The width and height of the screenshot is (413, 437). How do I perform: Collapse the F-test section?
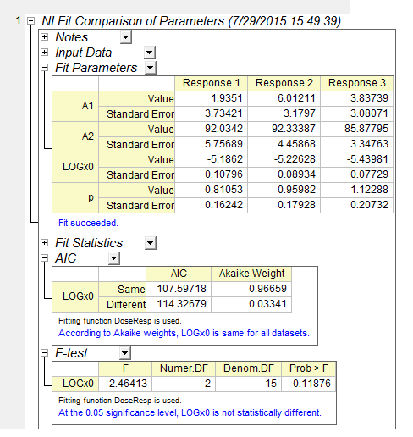tap(44, 352)
